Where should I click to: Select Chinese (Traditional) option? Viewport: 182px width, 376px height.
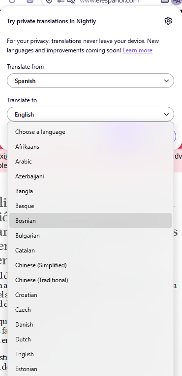pyautogui.click(x=91, y=280)
